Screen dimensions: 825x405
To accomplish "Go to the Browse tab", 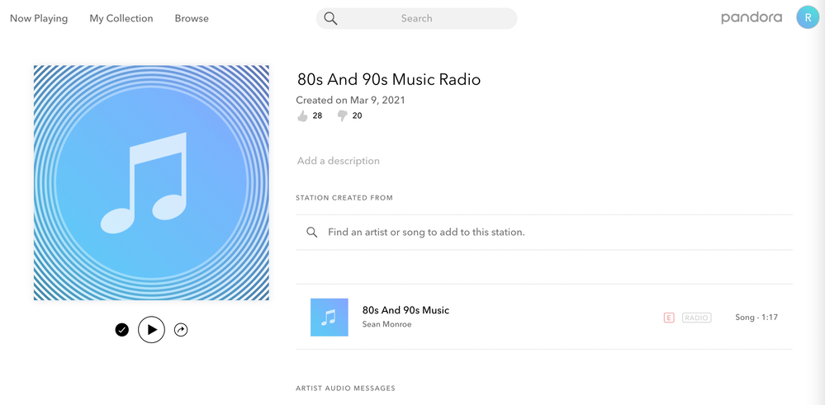I will tap(192, 18).
